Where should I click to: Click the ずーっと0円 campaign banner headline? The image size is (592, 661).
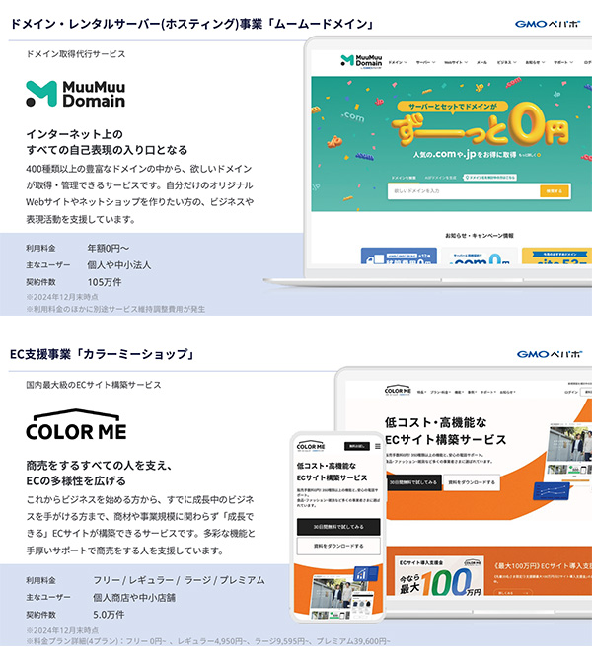point(481,126)
